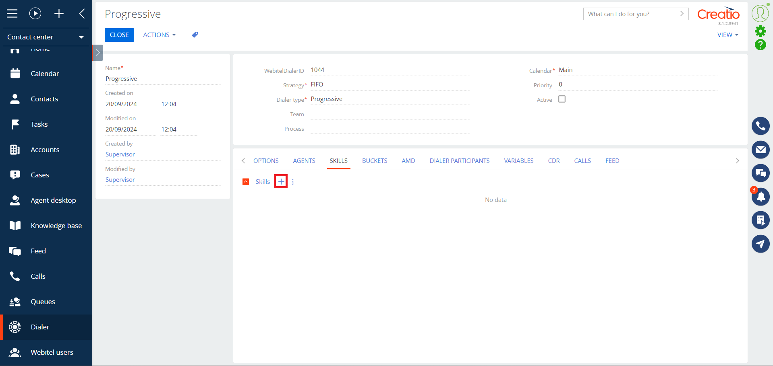Open the Webitel users icon

point(15,352)
